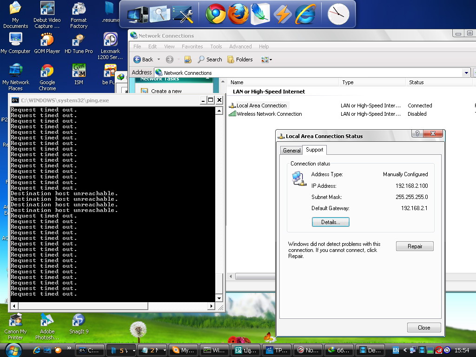Viewport: 476px width, 357px height.
Task: Open HD Tune Pro desktop icon
Action: click(79, 43)
